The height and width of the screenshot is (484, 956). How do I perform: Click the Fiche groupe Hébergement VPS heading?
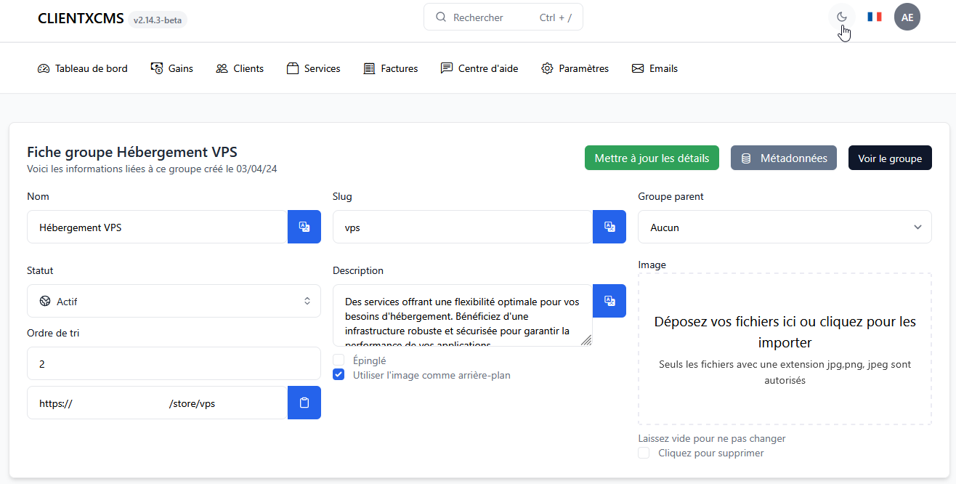pyautogui.click(x=132, y=152)
